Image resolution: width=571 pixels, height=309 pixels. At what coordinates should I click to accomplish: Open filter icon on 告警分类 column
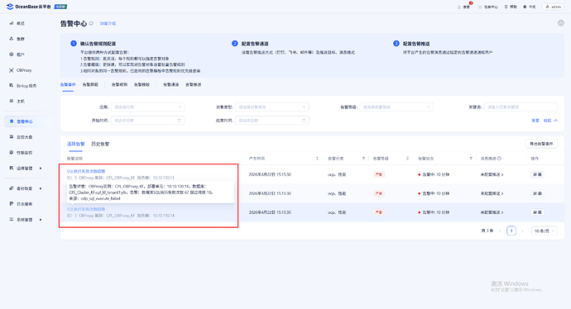[x=363, y=159]
